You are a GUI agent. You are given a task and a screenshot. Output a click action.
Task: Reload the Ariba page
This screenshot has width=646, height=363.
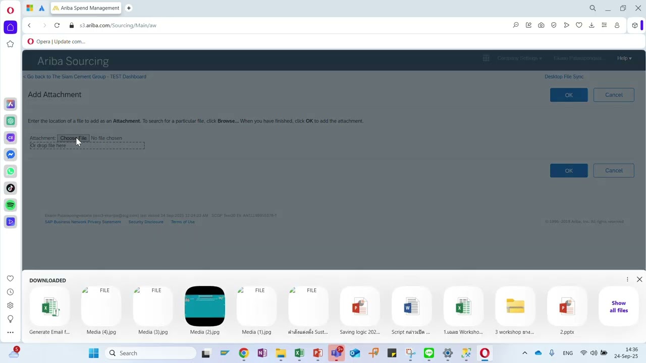pos(57,25)
